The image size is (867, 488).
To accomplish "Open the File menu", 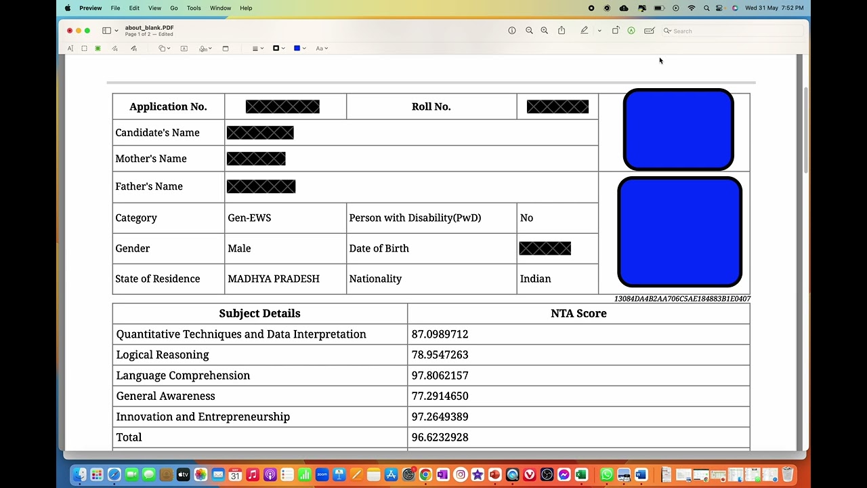I will click(x=115, y=8).
